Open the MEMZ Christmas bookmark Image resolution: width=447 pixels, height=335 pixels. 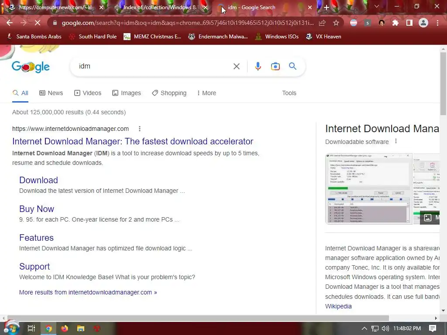click(x=152, y=37)
